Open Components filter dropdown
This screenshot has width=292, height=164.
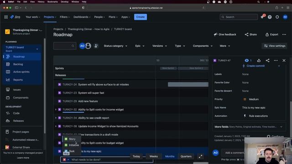coord(203,46)
